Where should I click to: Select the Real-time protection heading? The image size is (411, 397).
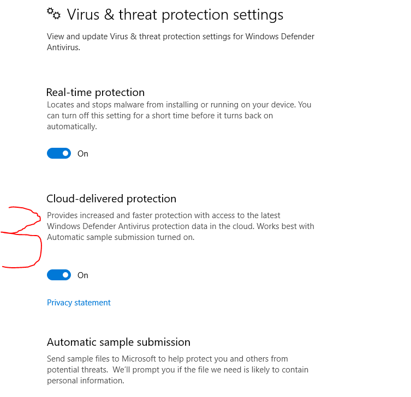tap(96, 93)
